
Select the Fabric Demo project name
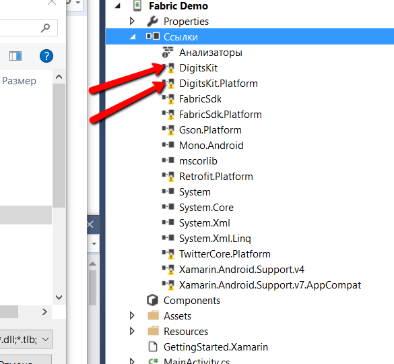click(178, 6)
